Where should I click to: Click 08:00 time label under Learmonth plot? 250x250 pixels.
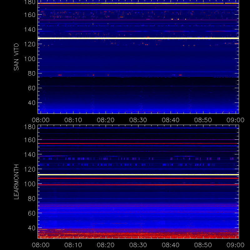41,245
